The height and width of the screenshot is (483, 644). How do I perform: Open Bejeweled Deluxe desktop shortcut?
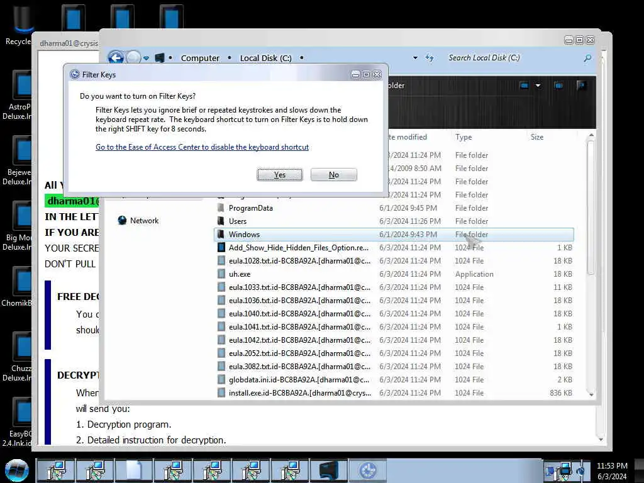click(x=17, y=160)
